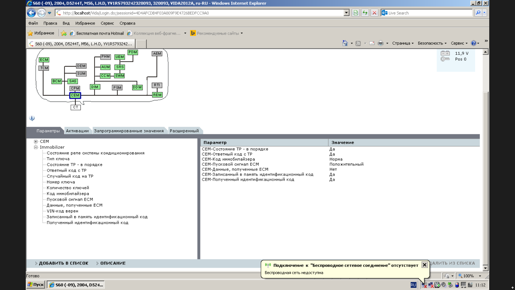Select Тип ключа parameter in tree

pos(58,159)
